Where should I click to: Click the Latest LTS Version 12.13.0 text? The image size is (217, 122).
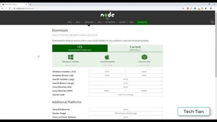75,35
